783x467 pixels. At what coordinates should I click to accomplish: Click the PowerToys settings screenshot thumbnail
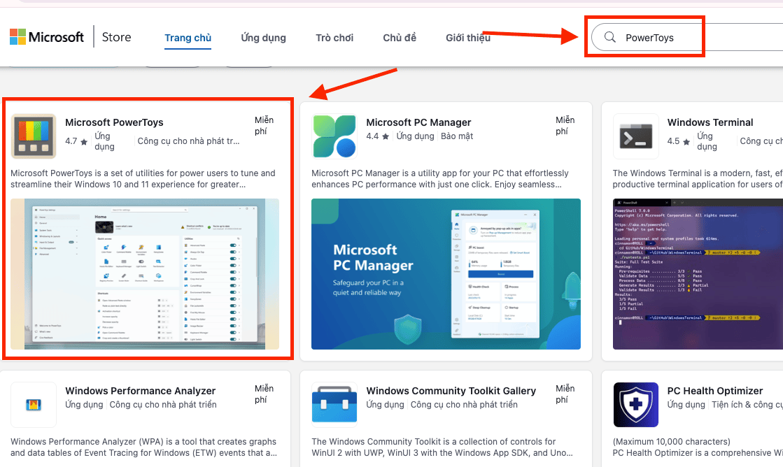pyautogui.click(x=145, y=274)
